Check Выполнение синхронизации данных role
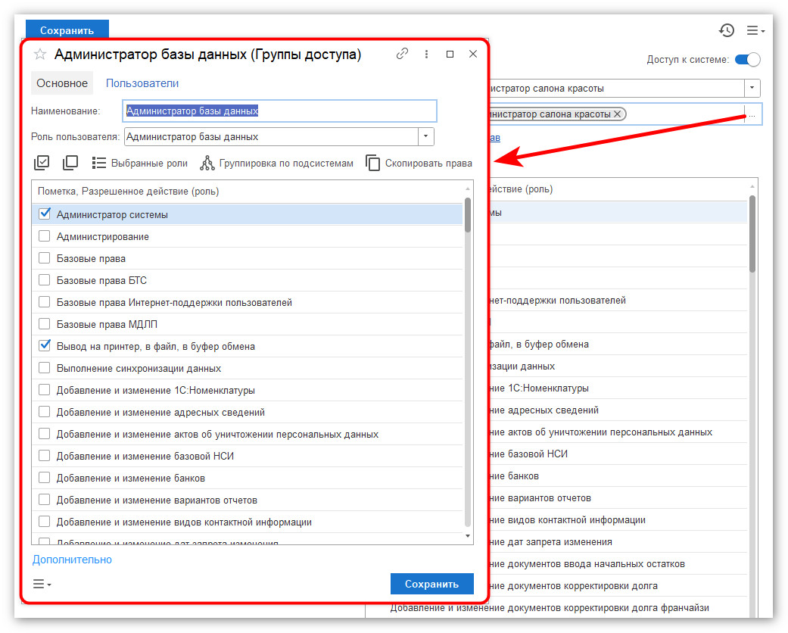 click(45, 367)
